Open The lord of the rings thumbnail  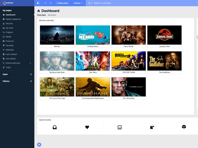(x=57, y=87)
